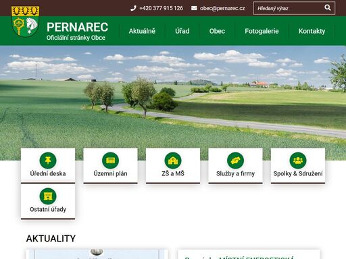Click the phone number +420 377 915 126
Image resolution: width=346 pixels, height=259 pixels.
pyautogui.click(x=161, y=8)
